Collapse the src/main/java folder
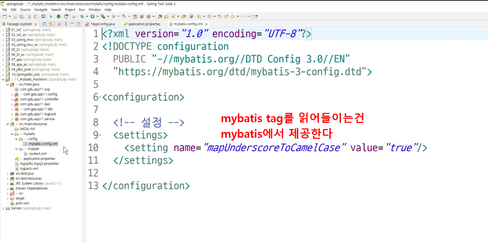 (x=8, y=84)
